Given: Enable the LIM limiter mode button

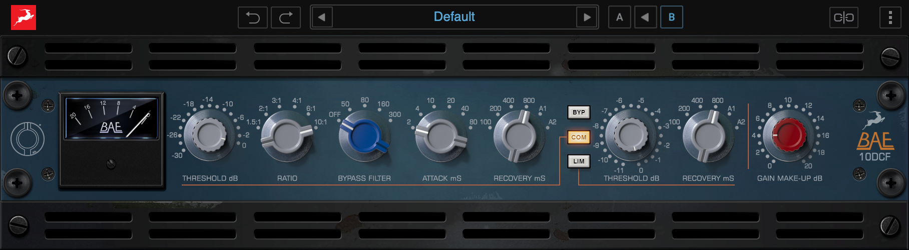Looking at the screenshot, I should [579, 161].
